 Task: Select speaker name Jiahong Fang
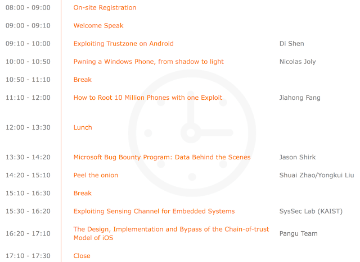point(300,98)
